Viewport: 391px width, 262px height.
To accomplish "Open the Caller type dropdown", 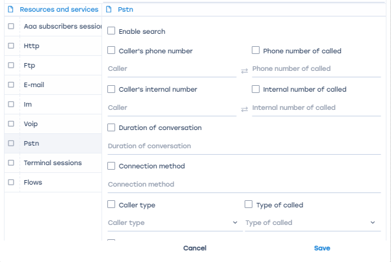I will tap(172, 223).
